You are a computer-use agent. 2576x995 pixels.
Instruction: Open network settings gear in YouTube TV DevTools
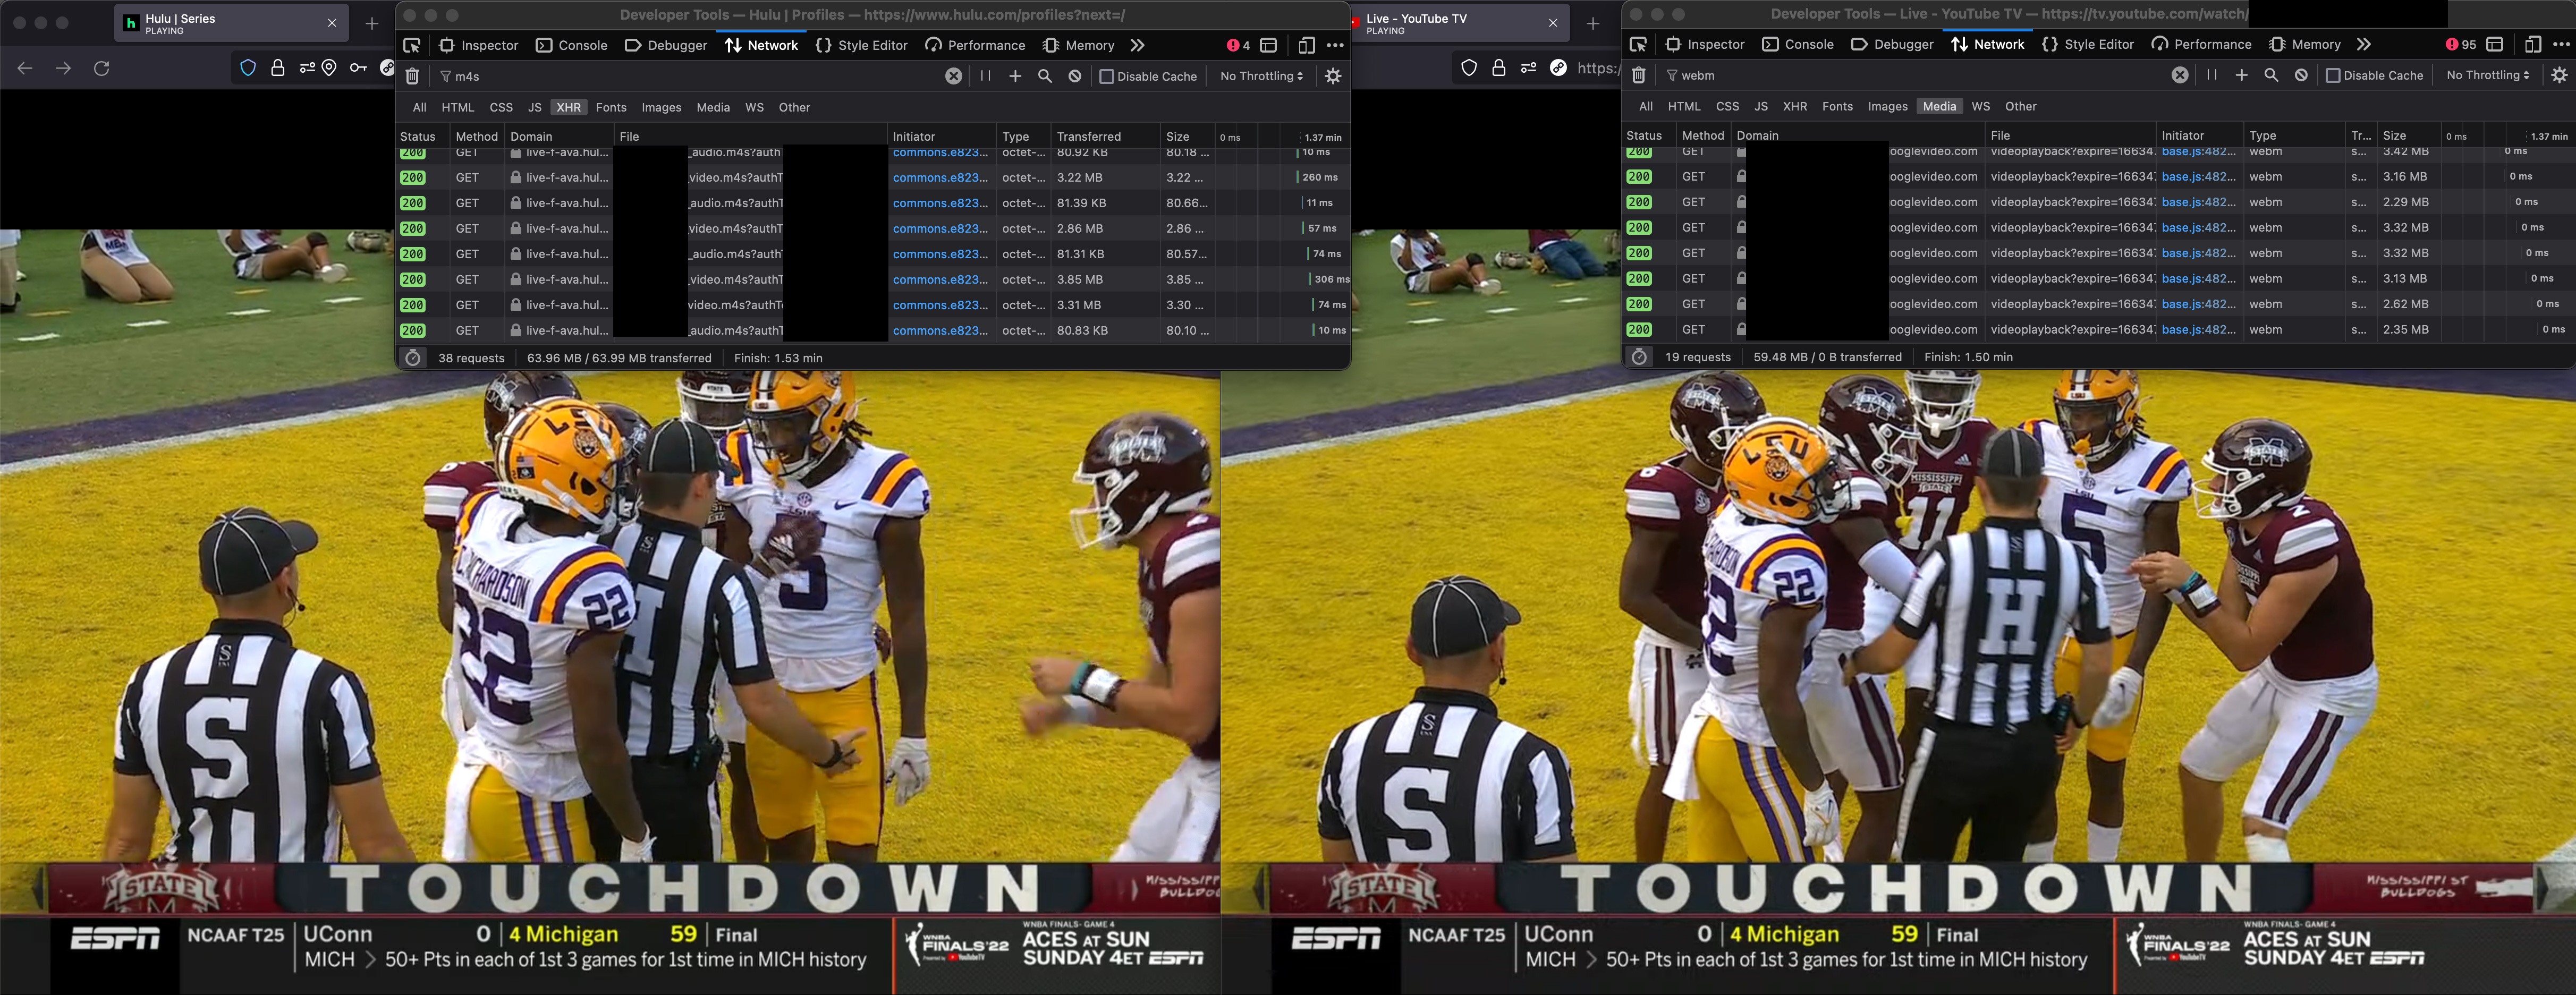click(x=2559, y=75)
